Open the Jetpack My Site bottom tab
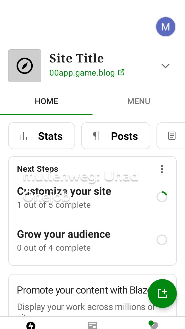 tap(31, 325)
